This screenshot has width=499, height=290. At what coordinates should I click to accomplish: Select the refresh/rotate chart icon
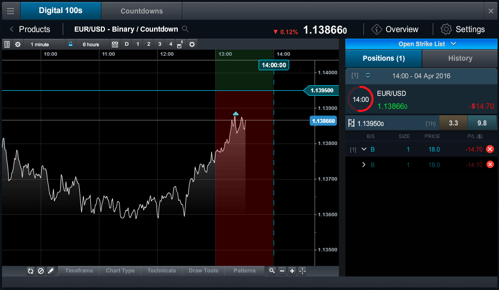(x=31, y=271)
